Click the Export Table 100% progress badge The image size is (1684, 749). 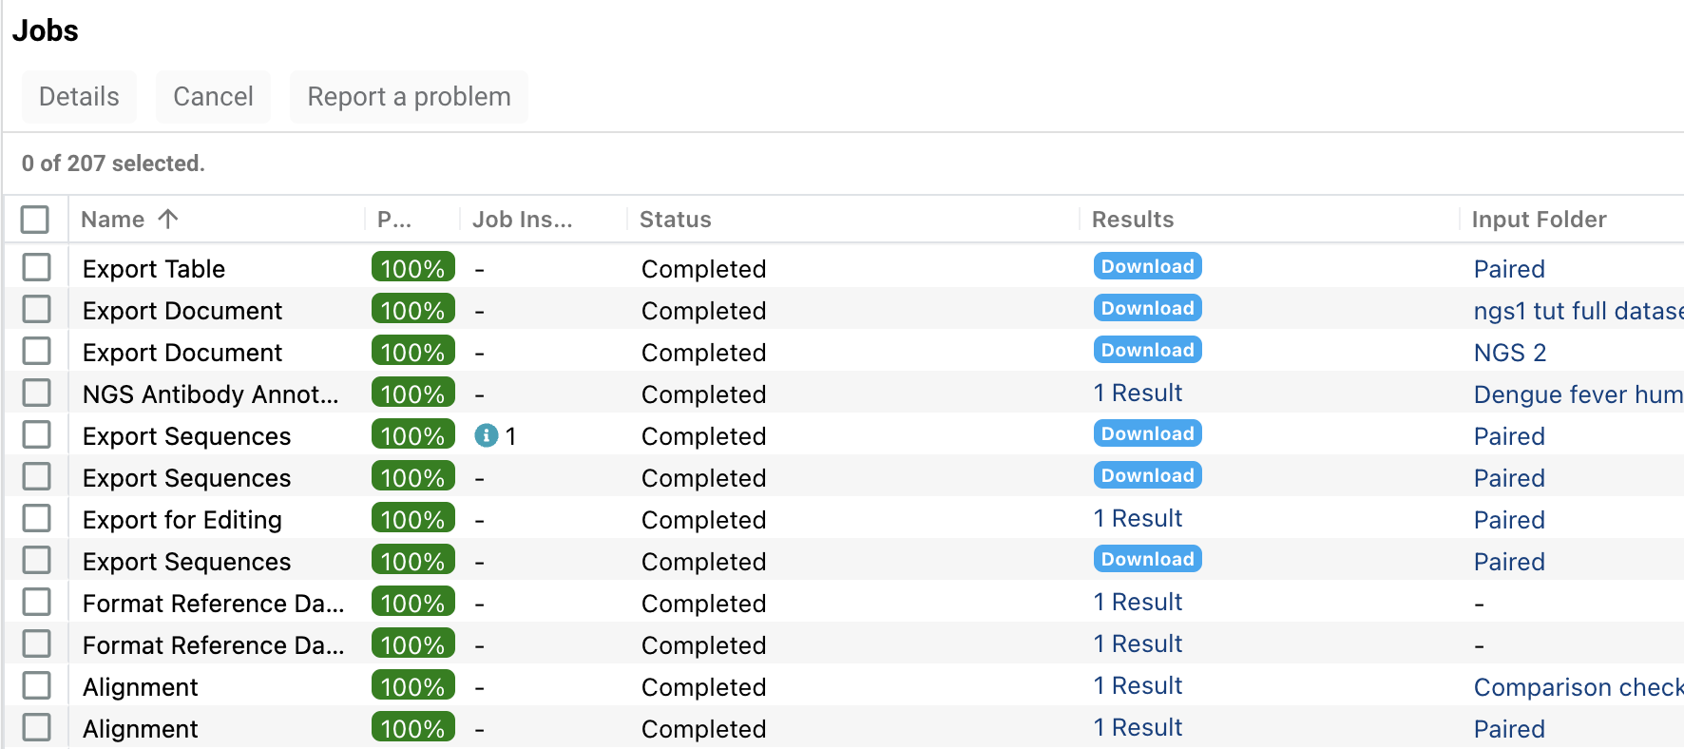(412, 268)
